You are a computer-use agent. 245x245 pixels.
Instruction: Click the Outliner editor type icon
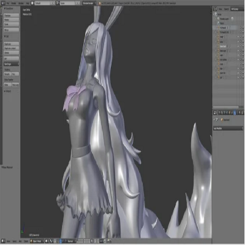[215, 9]
